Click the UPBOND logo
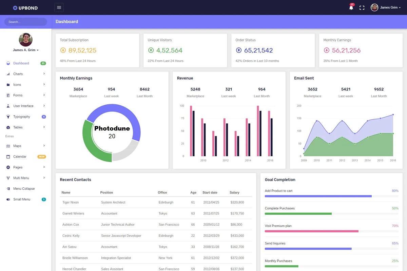Image resolution: width=407 pixels, height=271 pixels. (25, 8)
